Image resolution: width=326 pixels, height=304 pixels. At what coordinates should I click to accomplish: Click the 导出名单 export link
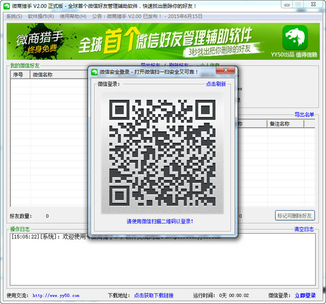[304, 115]
